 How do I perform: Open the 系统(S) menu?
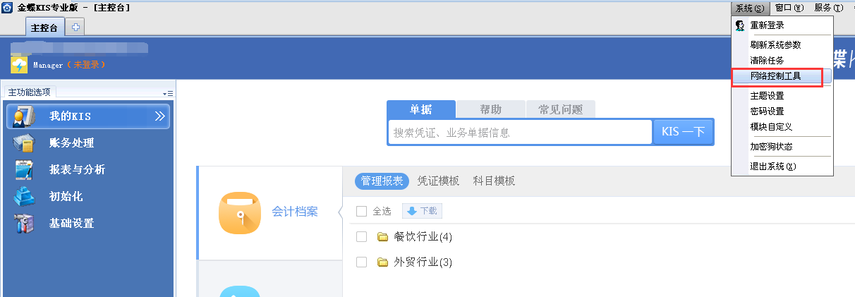coord(749,8)
